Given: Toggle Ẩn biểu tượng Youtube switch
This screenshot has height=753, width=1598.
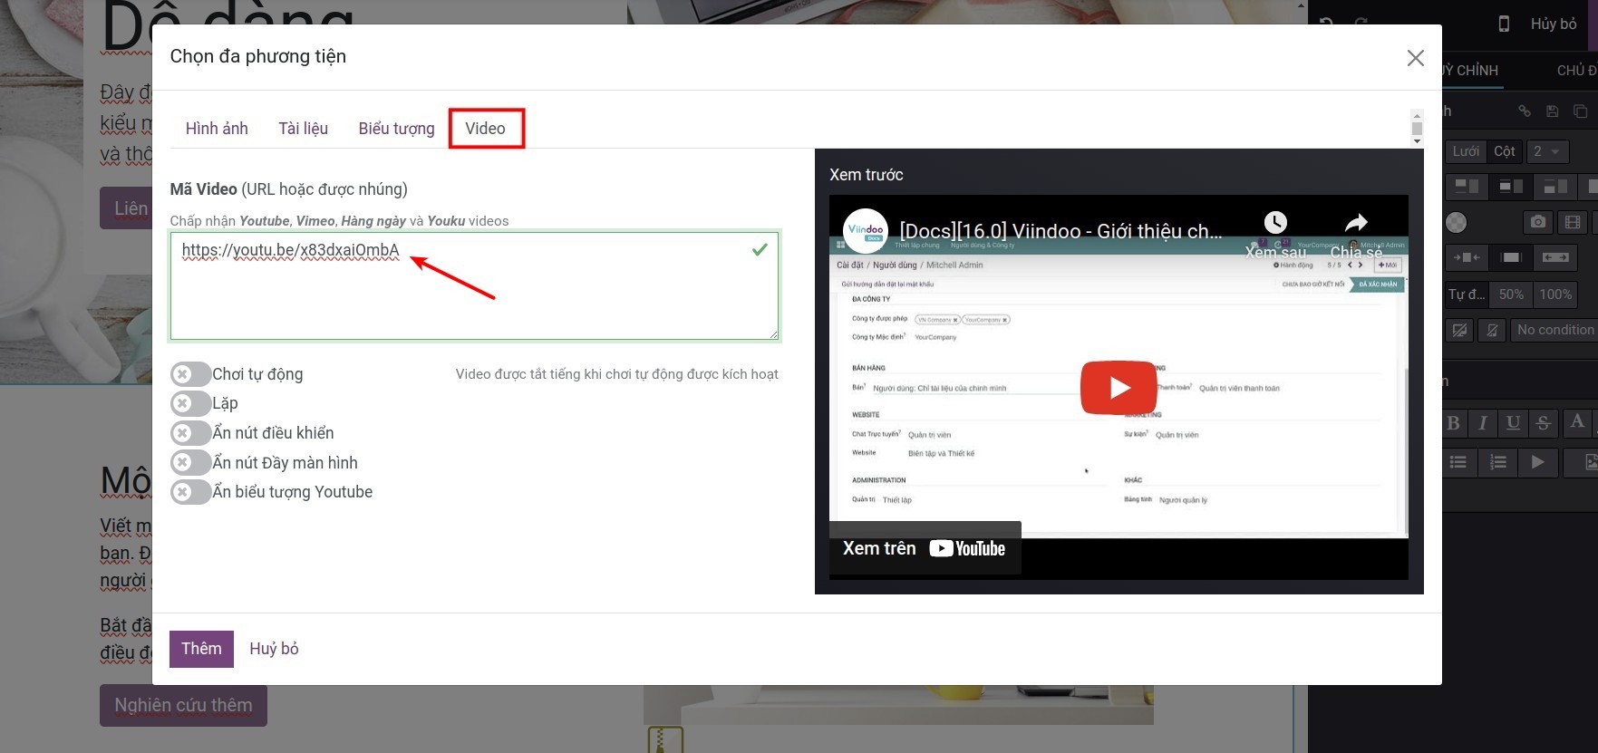Looking at the screenshot, I should coord(190,492).
